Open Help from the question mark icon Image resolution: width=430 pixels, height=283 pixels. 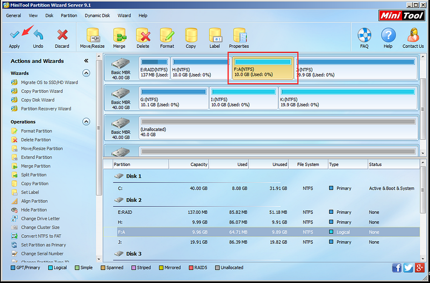click(388, 38)
